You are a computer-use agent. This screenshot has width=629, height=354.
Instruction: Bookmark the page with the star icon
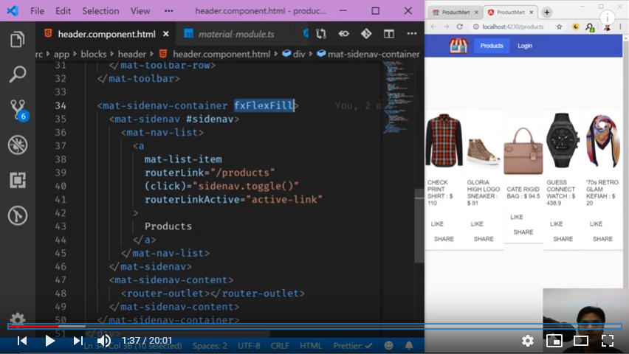pos(559,27)
